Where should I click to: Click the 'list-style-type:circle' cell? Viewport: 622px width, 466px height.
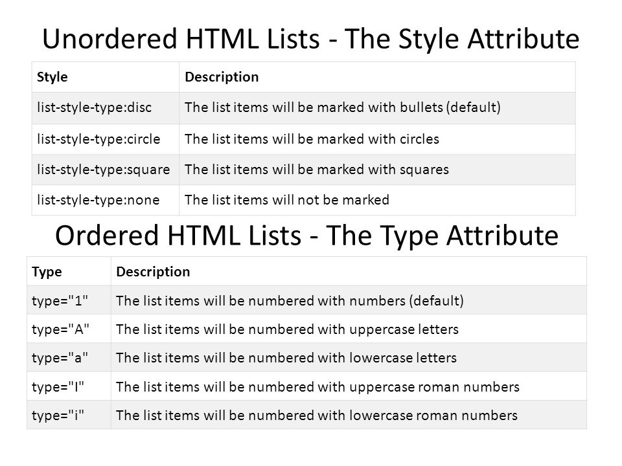pos(106,139)
